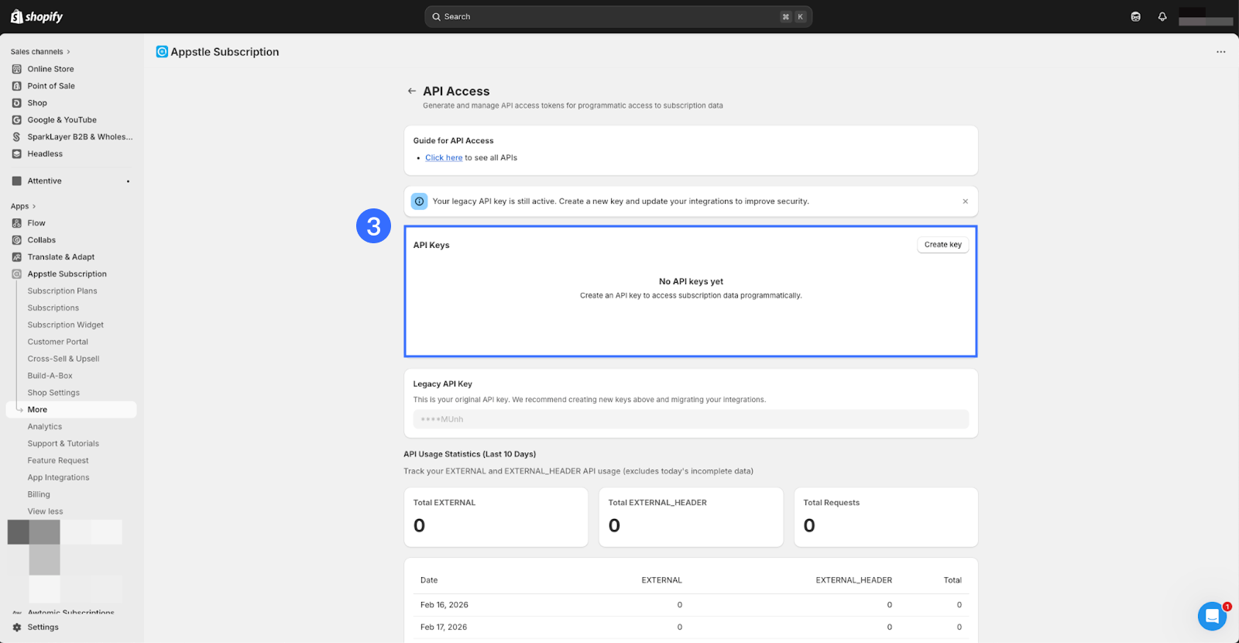1239x643 pixels.
Task: Click the back arrow beside API Access
Action: (x=412, y=91)
